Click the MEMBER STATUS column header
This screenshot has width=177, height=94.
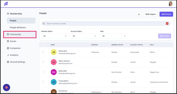tap(117, 45)
